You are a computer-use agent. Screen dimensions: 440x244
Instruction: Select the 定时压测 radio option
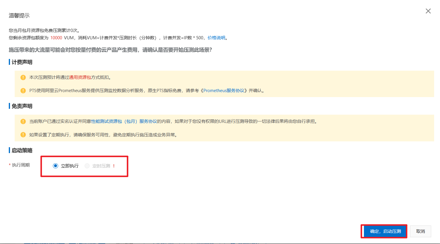pyautogui.click(x=87, y=166)
